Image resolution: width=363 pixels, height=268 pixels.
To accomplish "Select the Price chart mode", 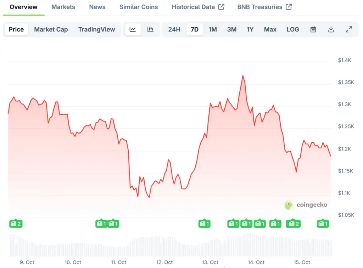I will (16, 29).
